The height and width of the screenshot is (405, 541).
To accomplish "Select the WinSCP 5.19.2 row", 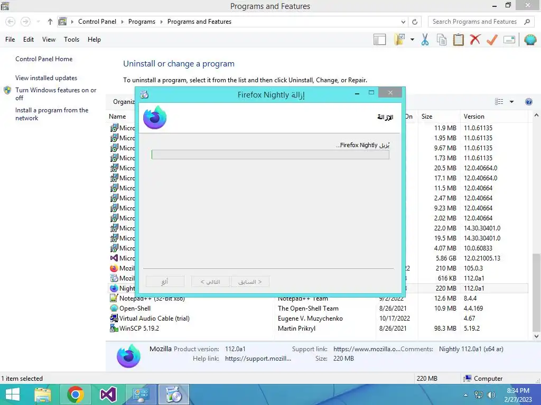I will [318, 329].
